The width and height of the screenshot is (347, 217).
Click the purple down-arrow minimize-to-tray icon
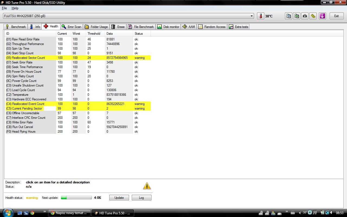(x=322, y=16)
